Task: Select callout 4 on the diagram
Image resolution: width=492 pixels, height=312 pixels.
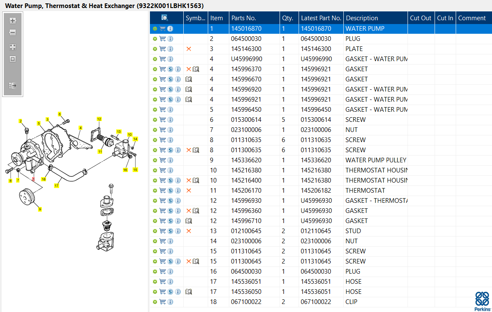Action: (x=81, y=128)
